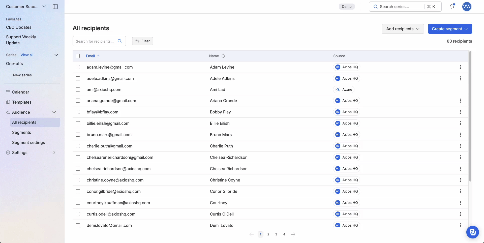The height and width of the screenshot is (243, 484).
Task: Toggle the select-all recipients checkbox
Action: point(78,56)
